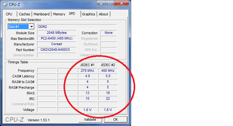Select the CM2X2048-6400C5 part number field
The height and width of the screenshot is (126, 233).
[56, 50]
